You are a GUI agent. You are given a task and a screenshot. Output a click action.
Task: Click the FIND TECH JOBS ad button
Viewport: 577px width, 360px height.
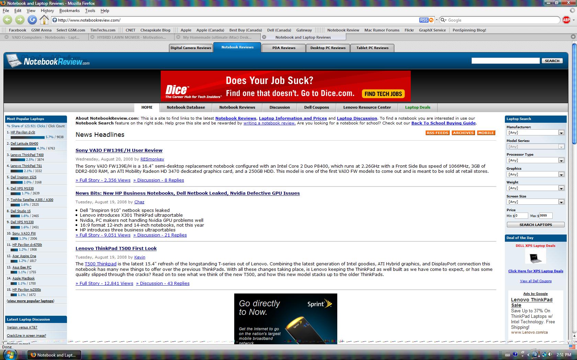coord(383,94)
